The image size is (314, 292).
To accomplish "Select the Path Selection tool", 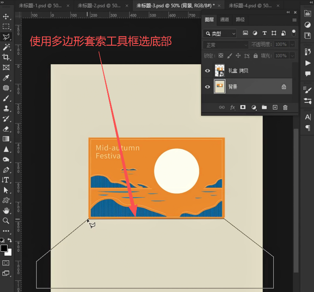I will tap(6, 190).
